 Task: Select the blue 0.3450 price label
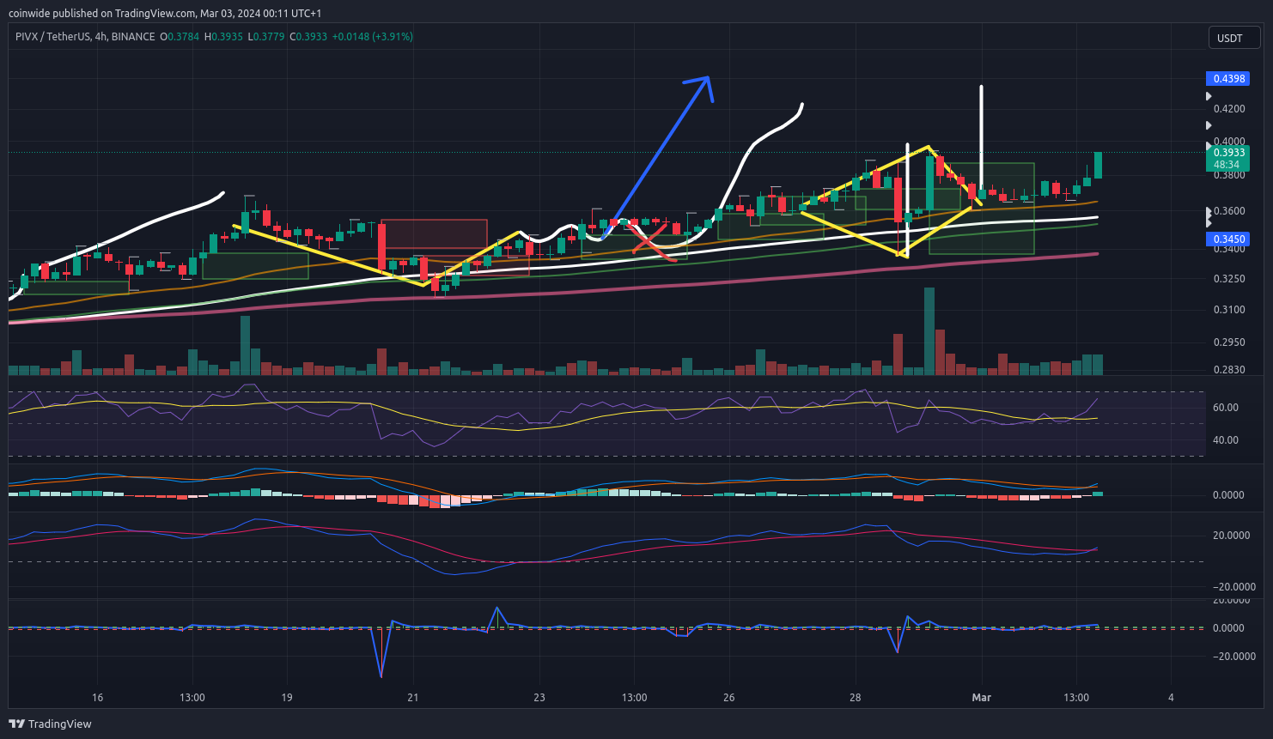[x=1228, y=239]
